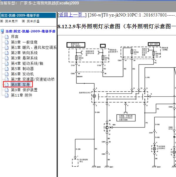Viewport: 176px width, 177px height.
Task: Open 第5章 制动器
Action: point(22,69)
